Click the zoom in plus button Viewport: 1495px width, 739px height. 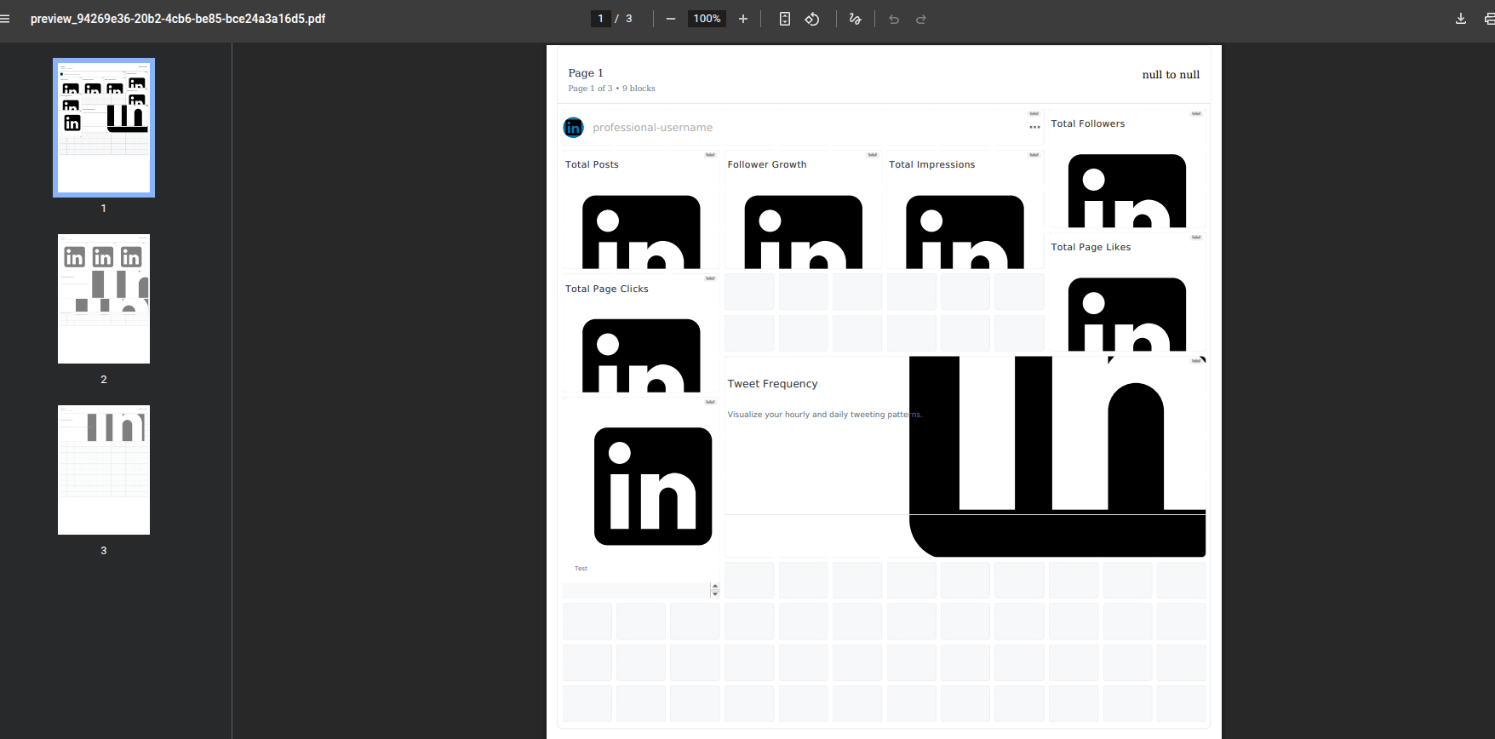tap(743, 19)
